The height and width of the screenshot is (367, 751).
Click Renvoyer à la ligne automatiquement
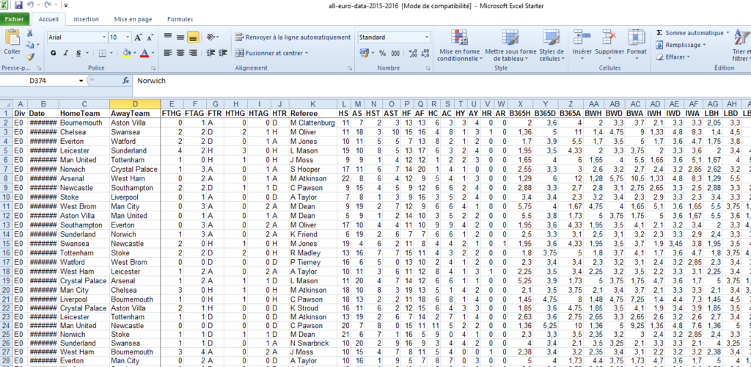point(293,37)
